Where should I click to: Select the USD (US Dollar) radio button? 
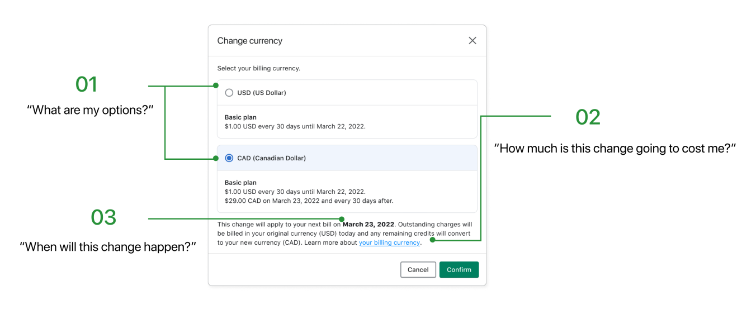click(229, 93)
